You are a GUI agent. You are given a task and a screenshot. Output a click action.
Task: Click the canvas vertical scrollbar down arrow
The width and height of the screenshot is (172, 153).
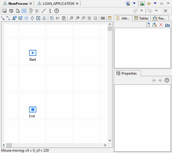pos(110,140)
